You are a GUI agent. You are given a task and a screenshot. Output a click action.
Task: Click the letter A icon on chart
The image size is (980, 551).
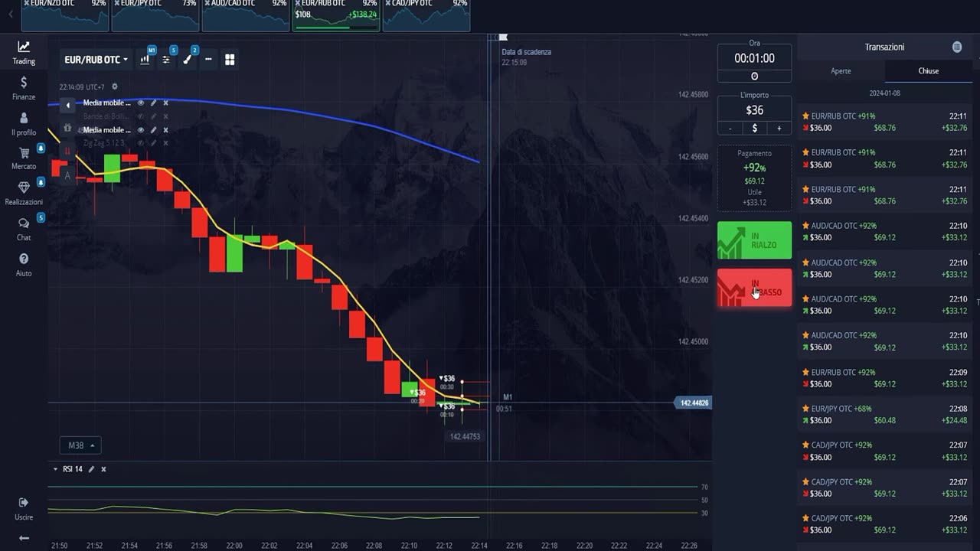point(67,175)
